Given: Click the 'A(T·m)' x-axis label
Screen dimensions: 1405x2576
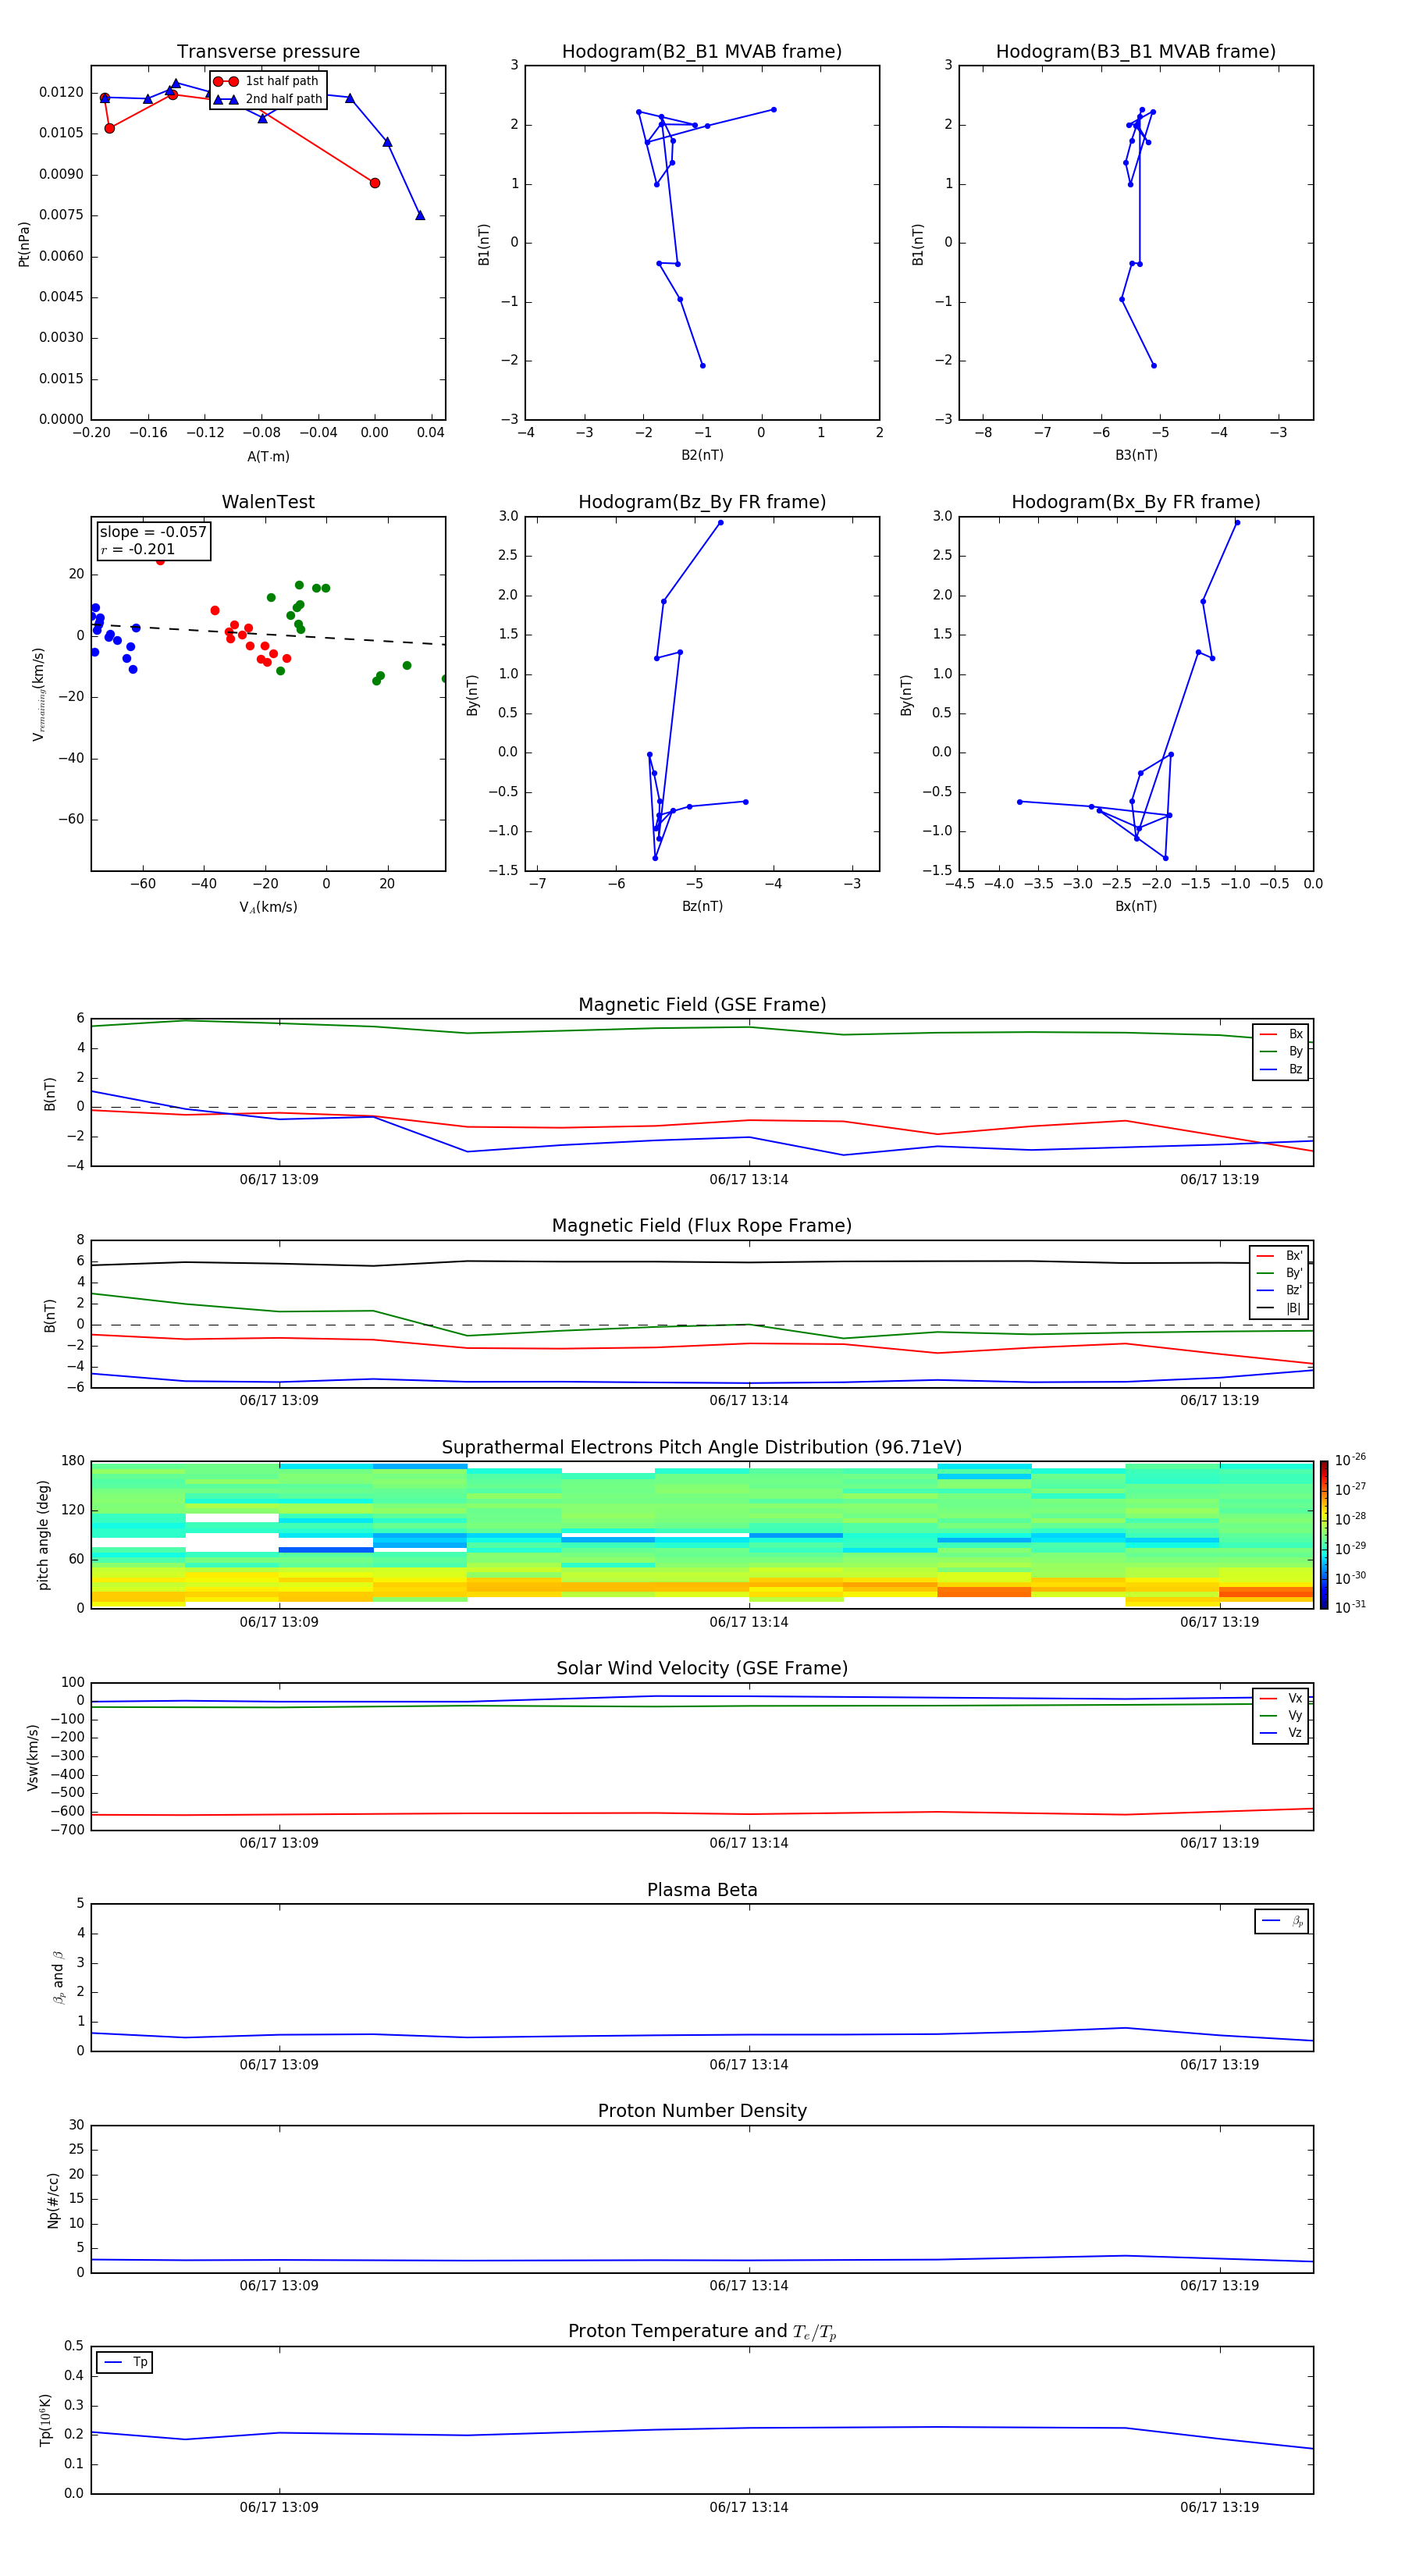Looking at the screenshot, I should [x=268, y=456].
